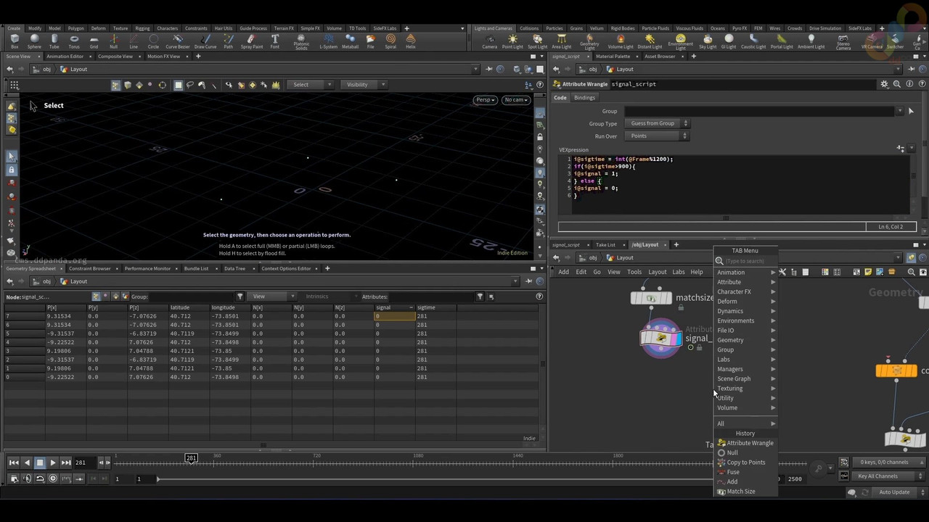929x522 pixels.
Task: Click the Helix shelf tool
Action: pyautogui.click(x=411, y=41)
